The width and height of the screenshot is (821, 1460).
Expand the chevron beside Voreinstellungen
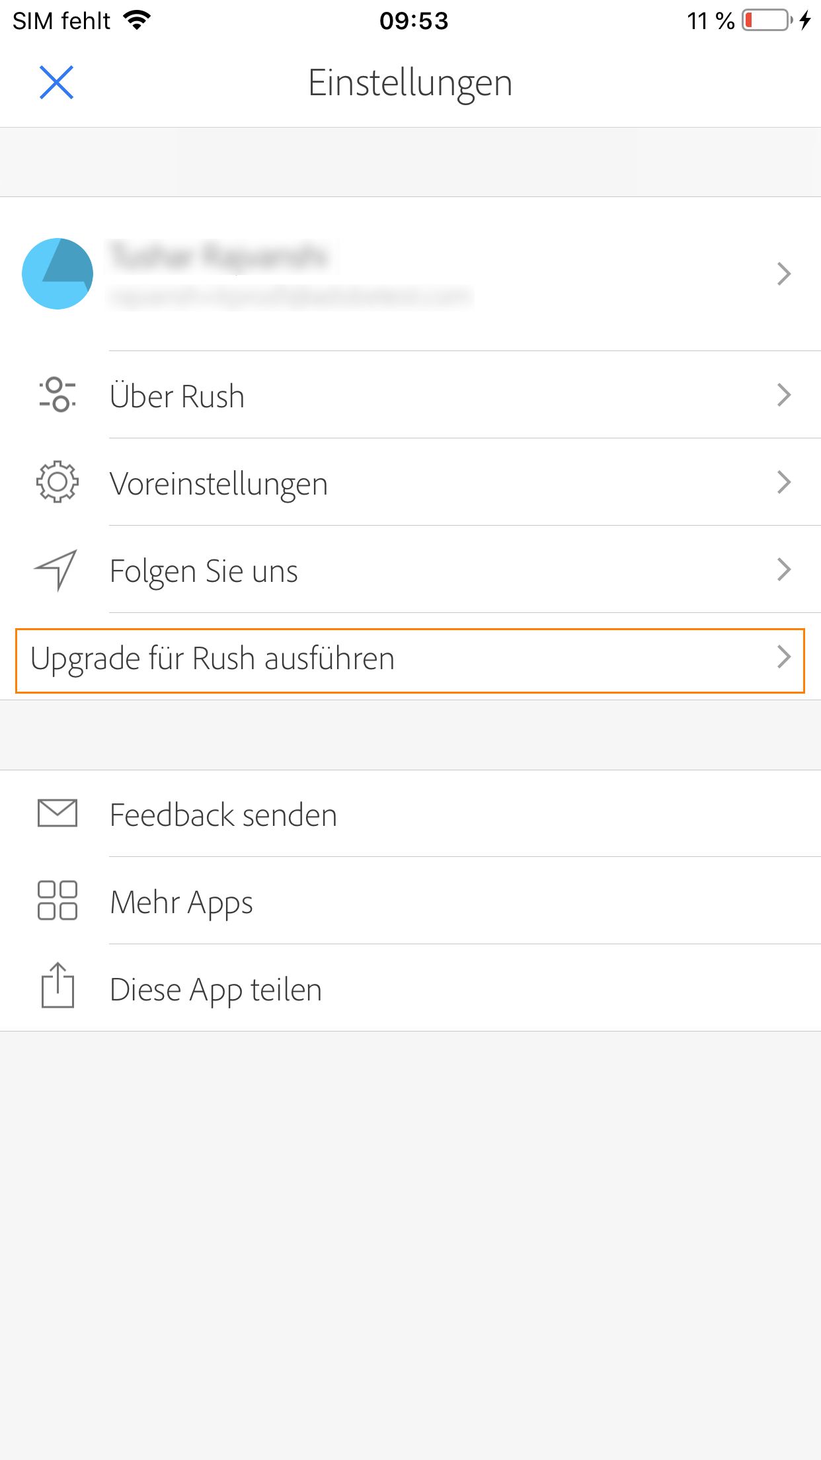click(784, 483)
